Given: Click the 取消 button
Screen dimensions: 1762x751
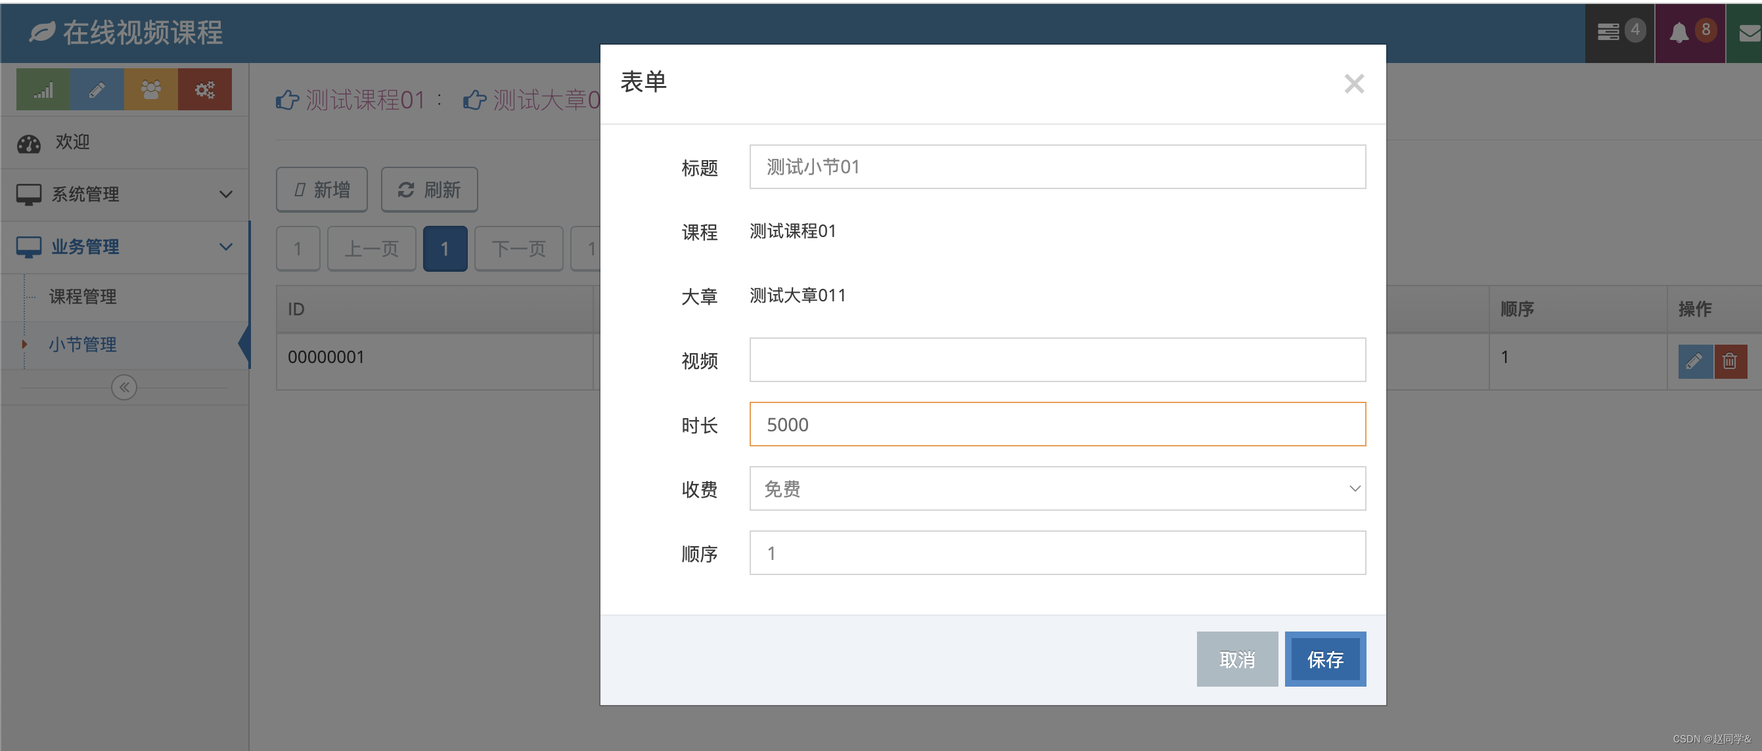Looking at the screenshot, I should (1236, 660).
